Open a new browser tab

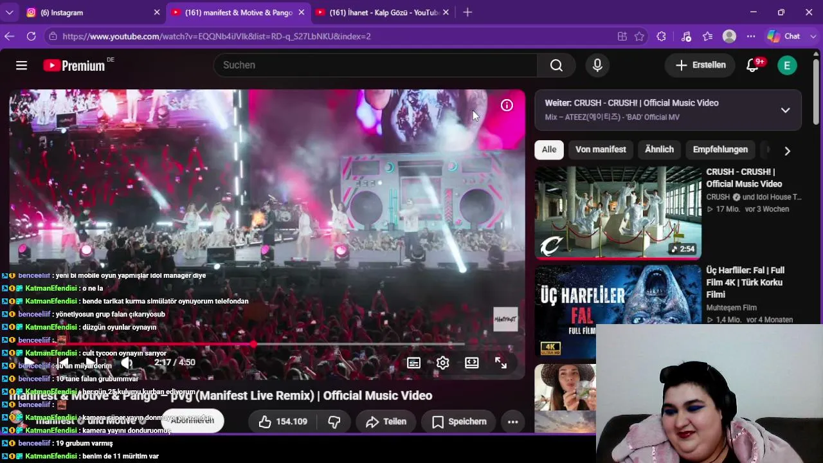coord(467,12)
